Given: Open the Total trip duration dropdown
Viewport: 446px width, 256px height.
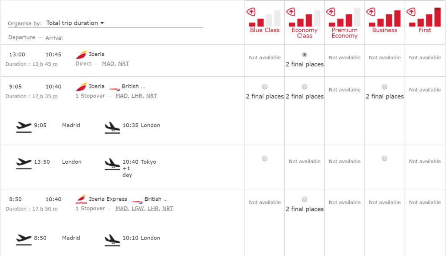Looking at the screenshot, I should tap(75, 23).
